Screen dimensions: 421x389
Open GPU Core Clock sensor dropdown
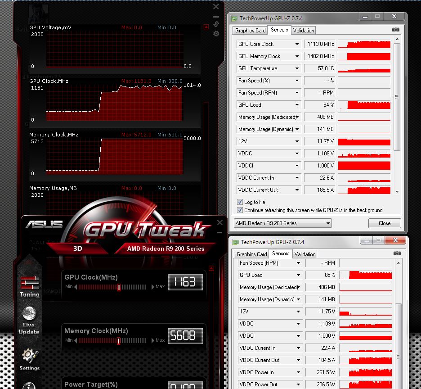[x=297, y=44]
